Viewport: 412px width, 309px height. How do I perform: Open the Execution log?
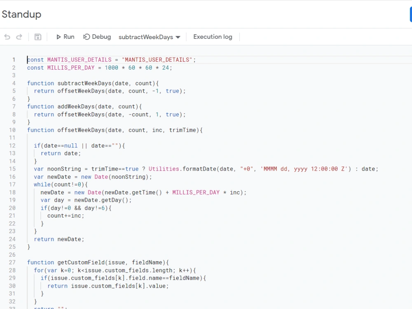point(213,37)
